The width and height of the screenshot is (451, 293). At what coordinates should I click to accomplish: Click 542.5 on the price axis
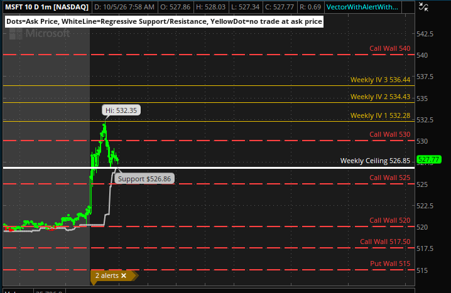pyautogui.click(x=425, y=34)
